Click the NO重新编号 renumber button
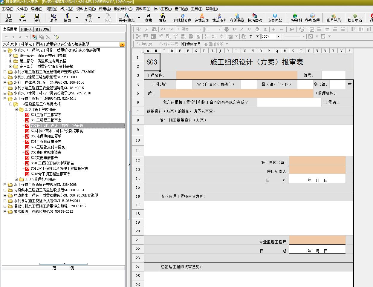 (191, 44)
